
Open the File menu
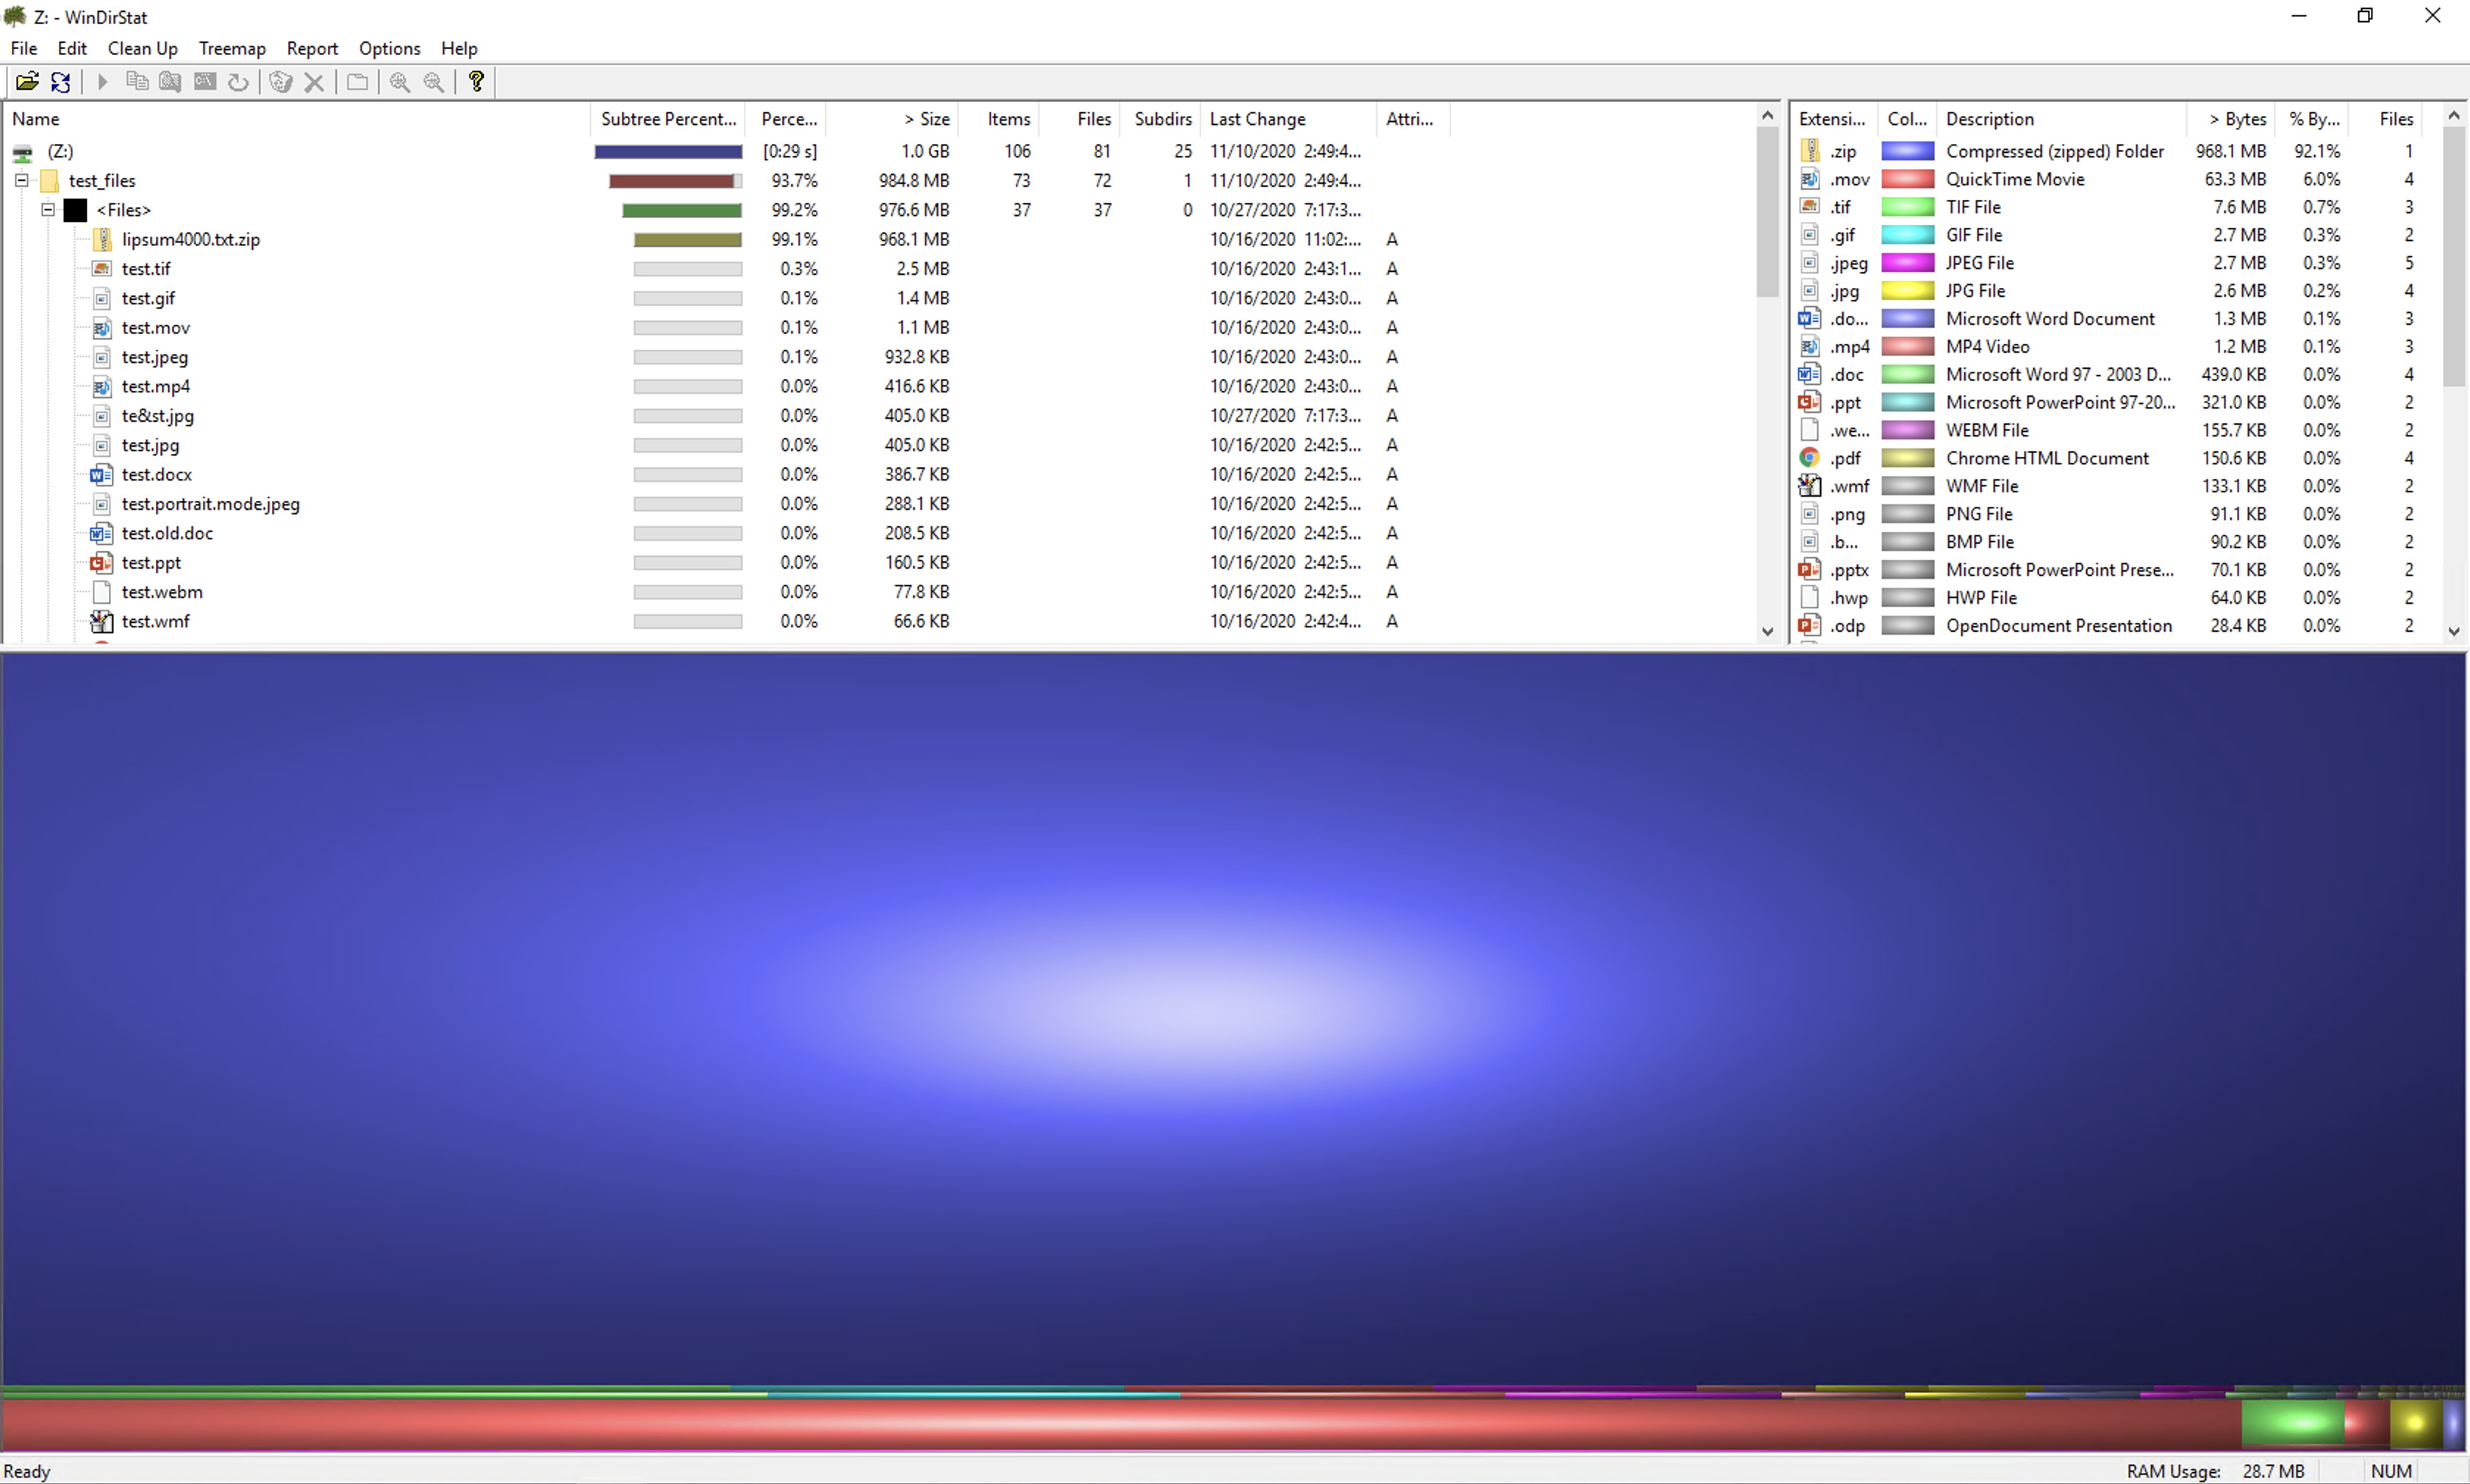[24, 48]
